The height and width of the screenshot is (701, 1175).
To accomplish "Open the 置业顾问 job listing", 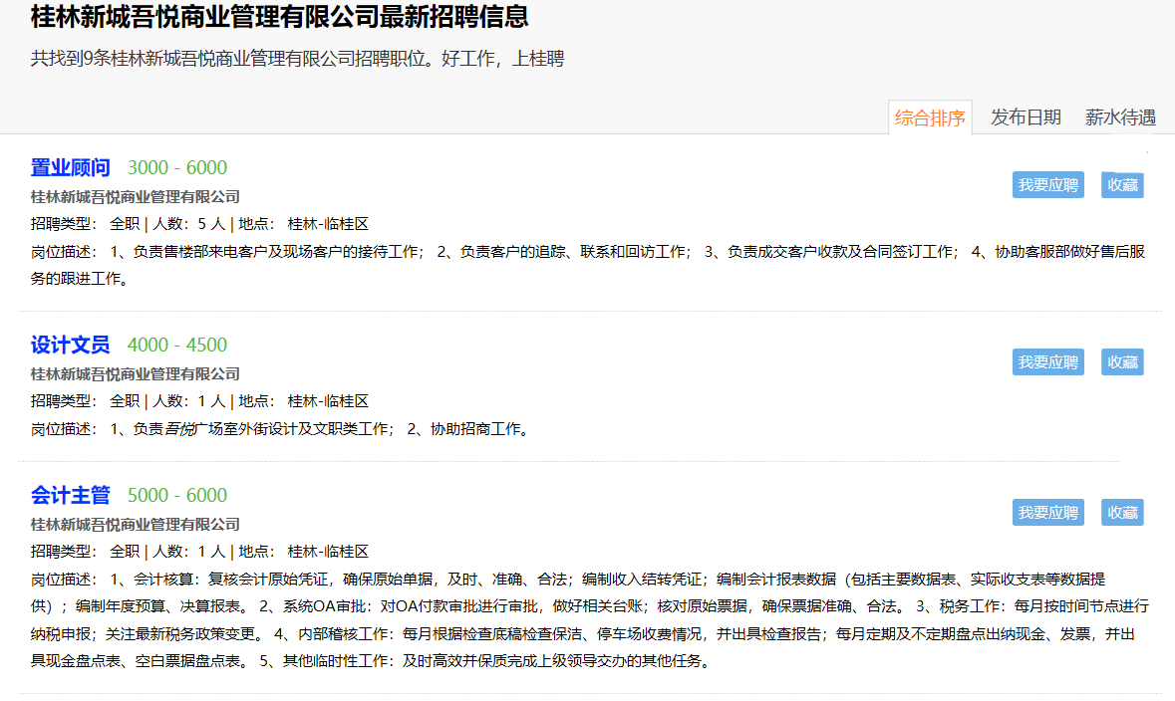I will click(x=71, y=167).
